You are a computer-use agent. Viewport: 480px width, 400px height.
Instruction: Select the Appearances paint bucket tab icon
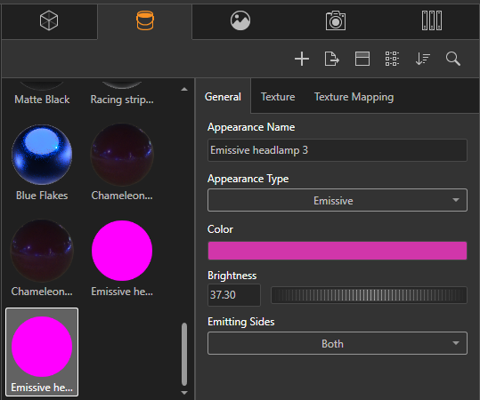click(x=145, y=20)
